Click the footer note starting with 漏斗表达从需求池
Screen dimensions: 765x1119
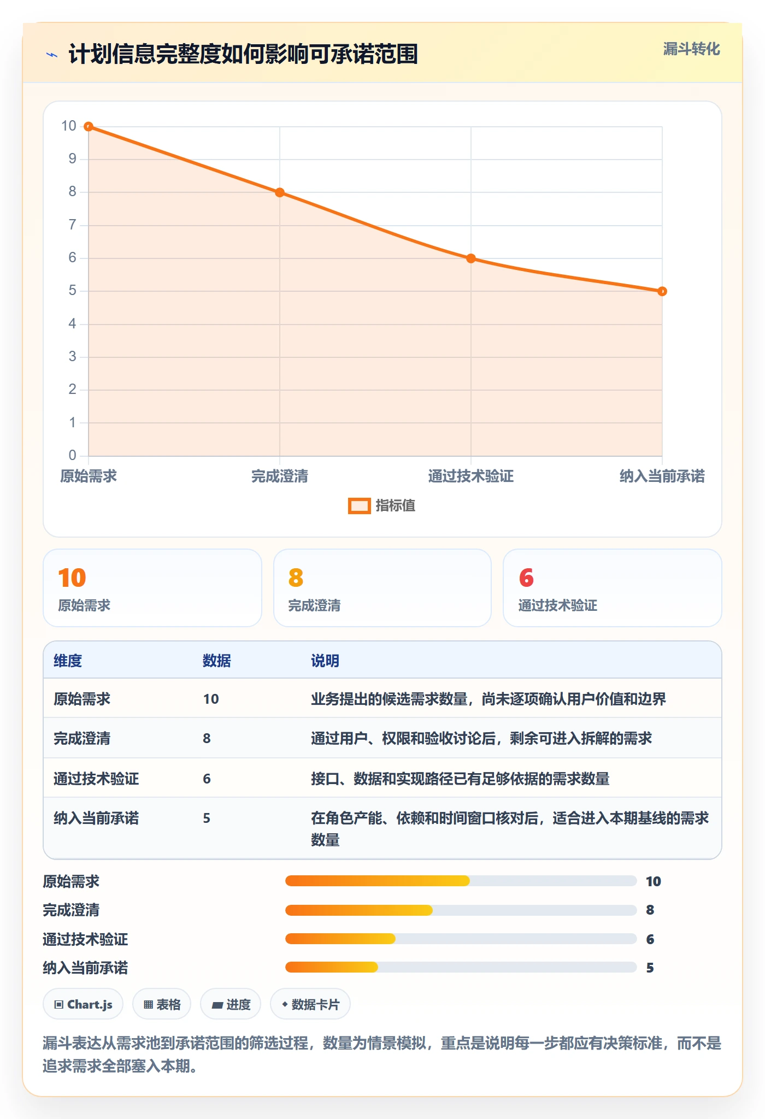coord(382,1055)
